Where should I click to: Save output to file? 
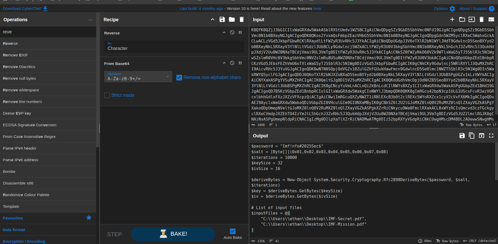click(462, 136)
